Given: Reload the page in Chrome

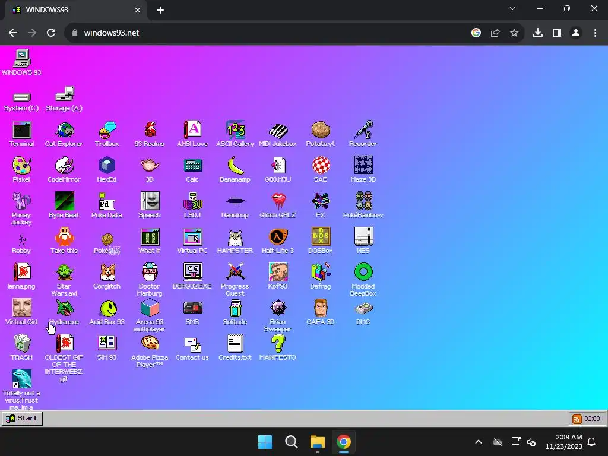Looking at the screenshot, I should (51, 33).
